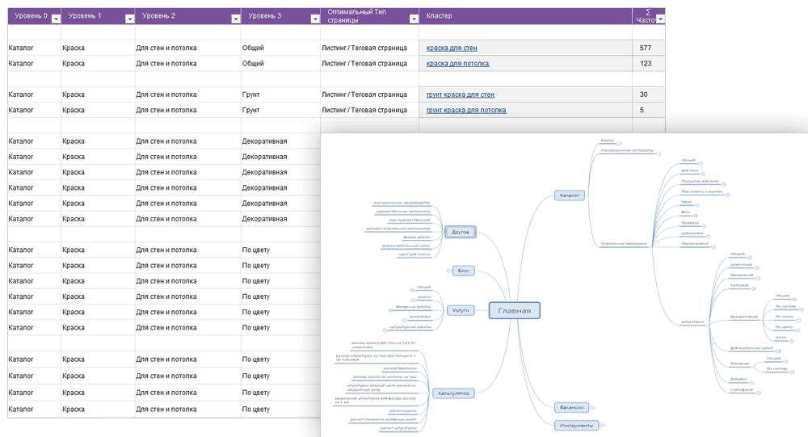The height and width of the screenshot is (437, 808).
Task: Click the 'грунт краска для стен' link
Action: 461,95
